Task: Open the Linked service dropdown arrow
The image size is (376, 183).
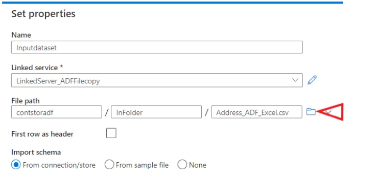Action: 295,80
